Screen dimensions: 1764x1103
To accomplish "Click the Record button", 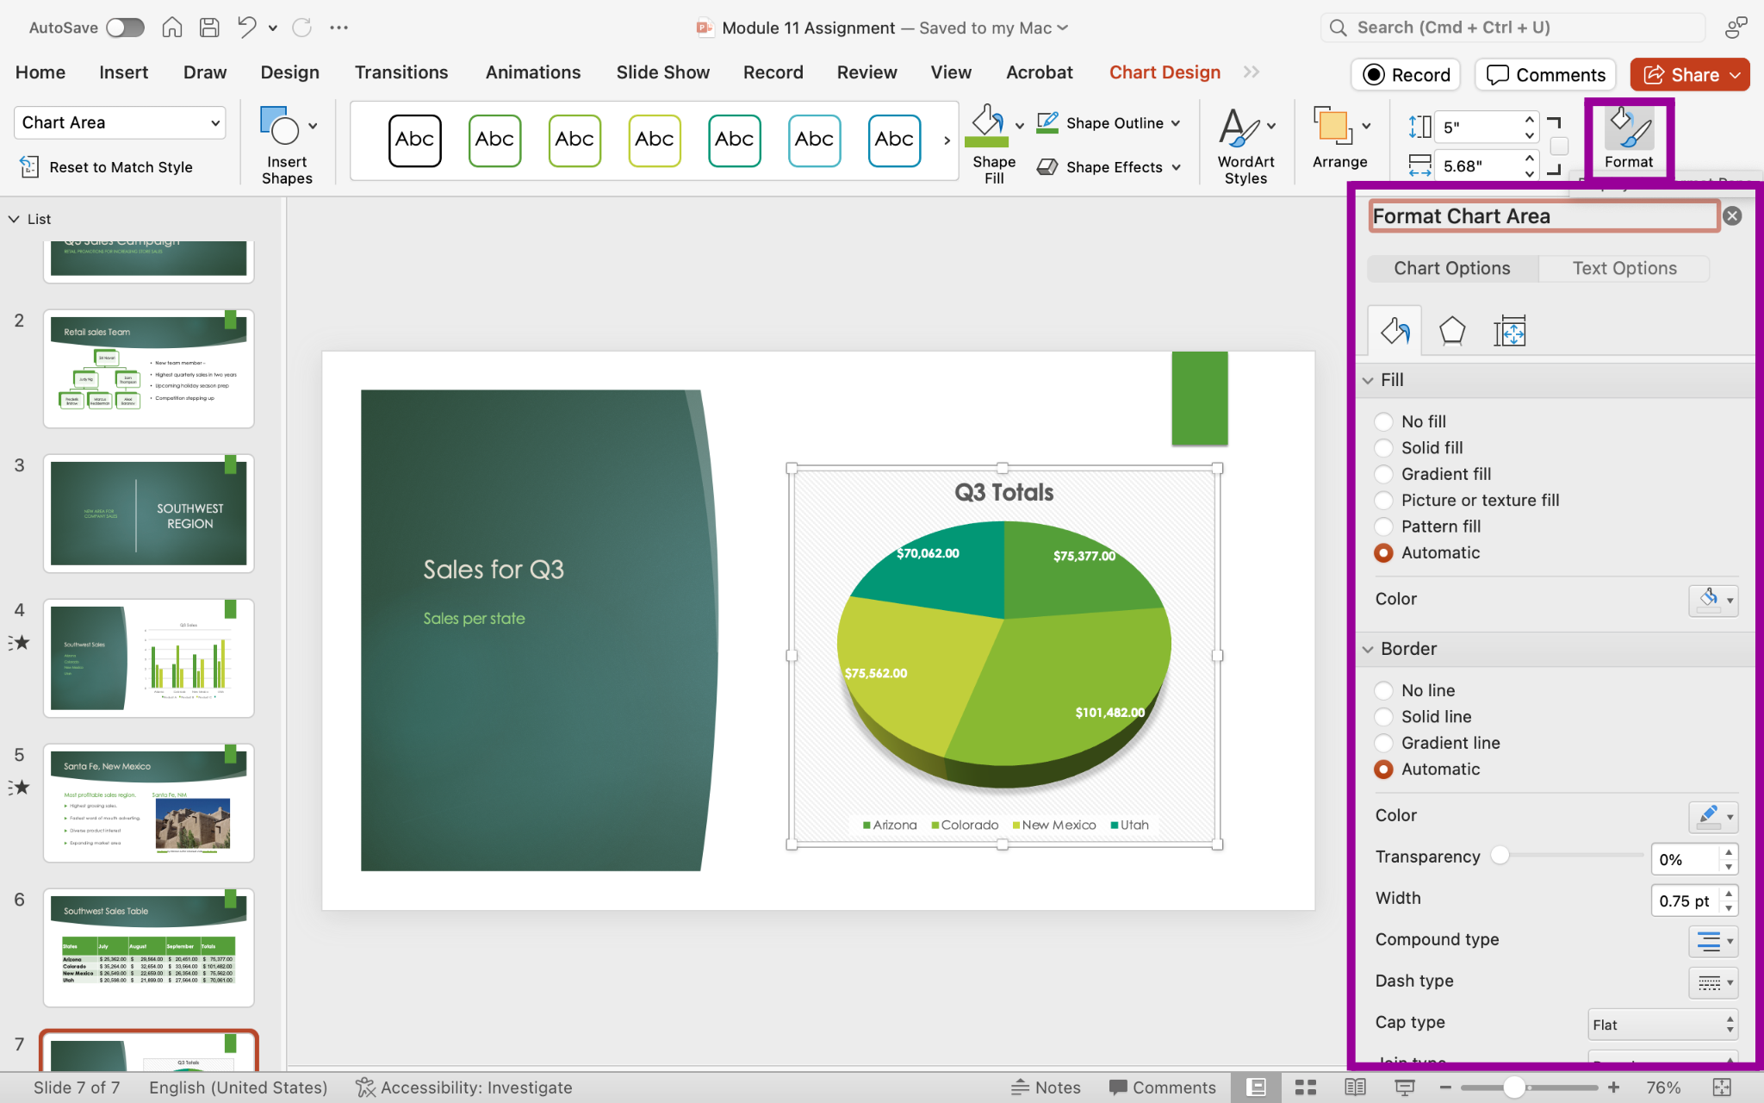I will 1407,75.
